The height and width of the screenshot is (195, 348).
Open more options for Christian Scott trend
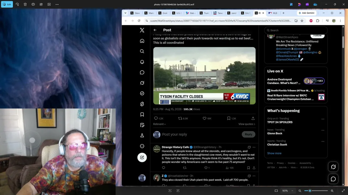[x=323, y=141]
